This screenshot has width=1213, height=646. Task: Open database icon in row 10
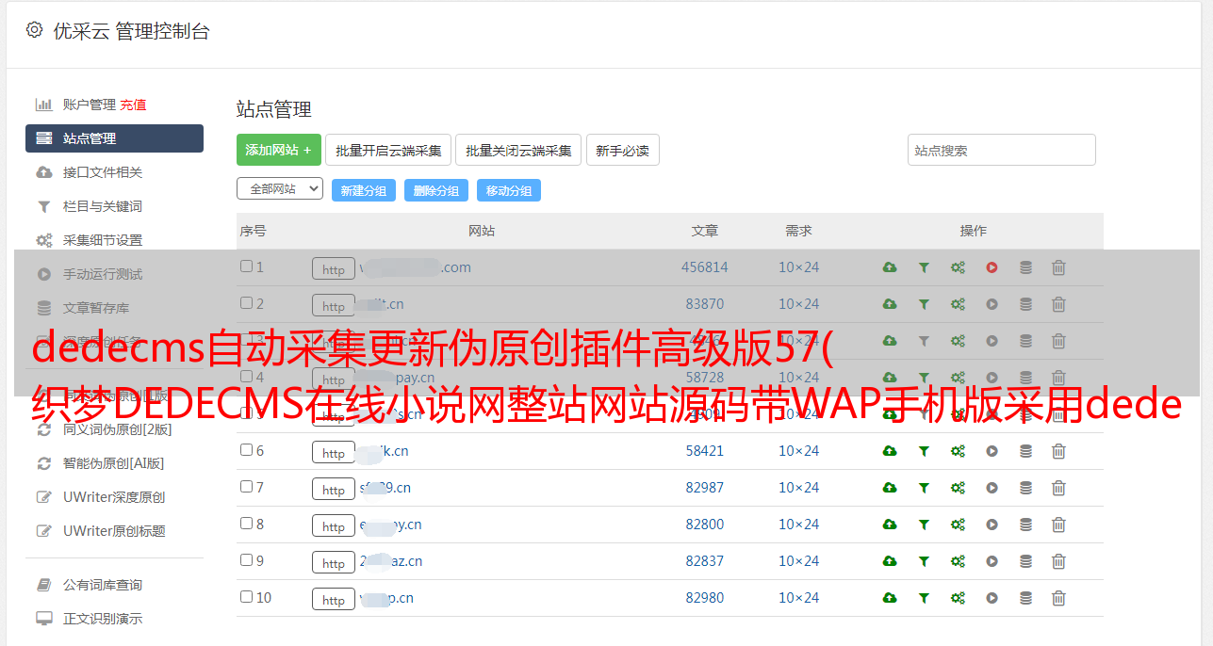coord(1025,598)
